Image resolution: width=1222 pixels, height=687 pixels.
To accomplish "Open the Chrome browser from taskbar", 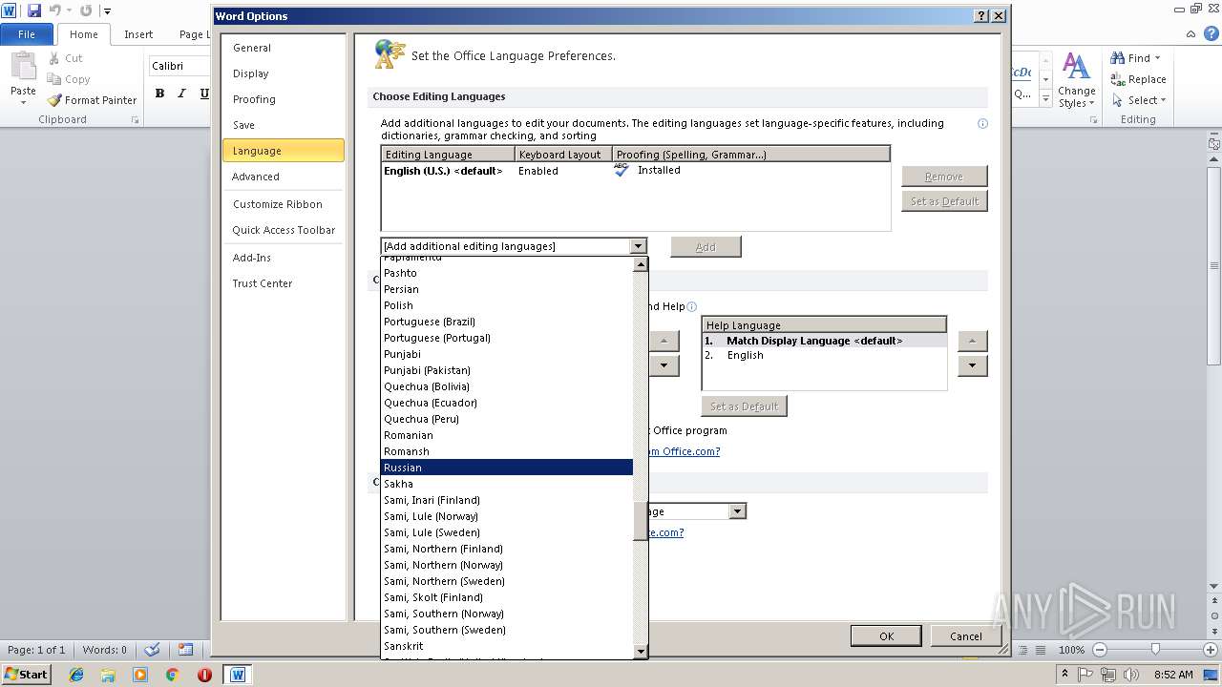I will (x=172, y=675).
